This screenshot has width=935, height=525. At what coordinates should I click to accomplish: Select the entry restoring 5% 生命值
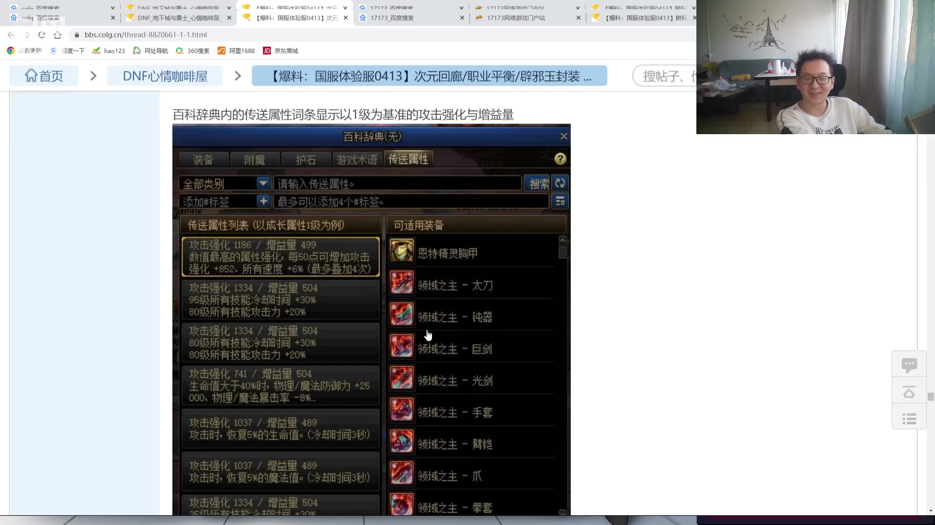click(280, 429)
